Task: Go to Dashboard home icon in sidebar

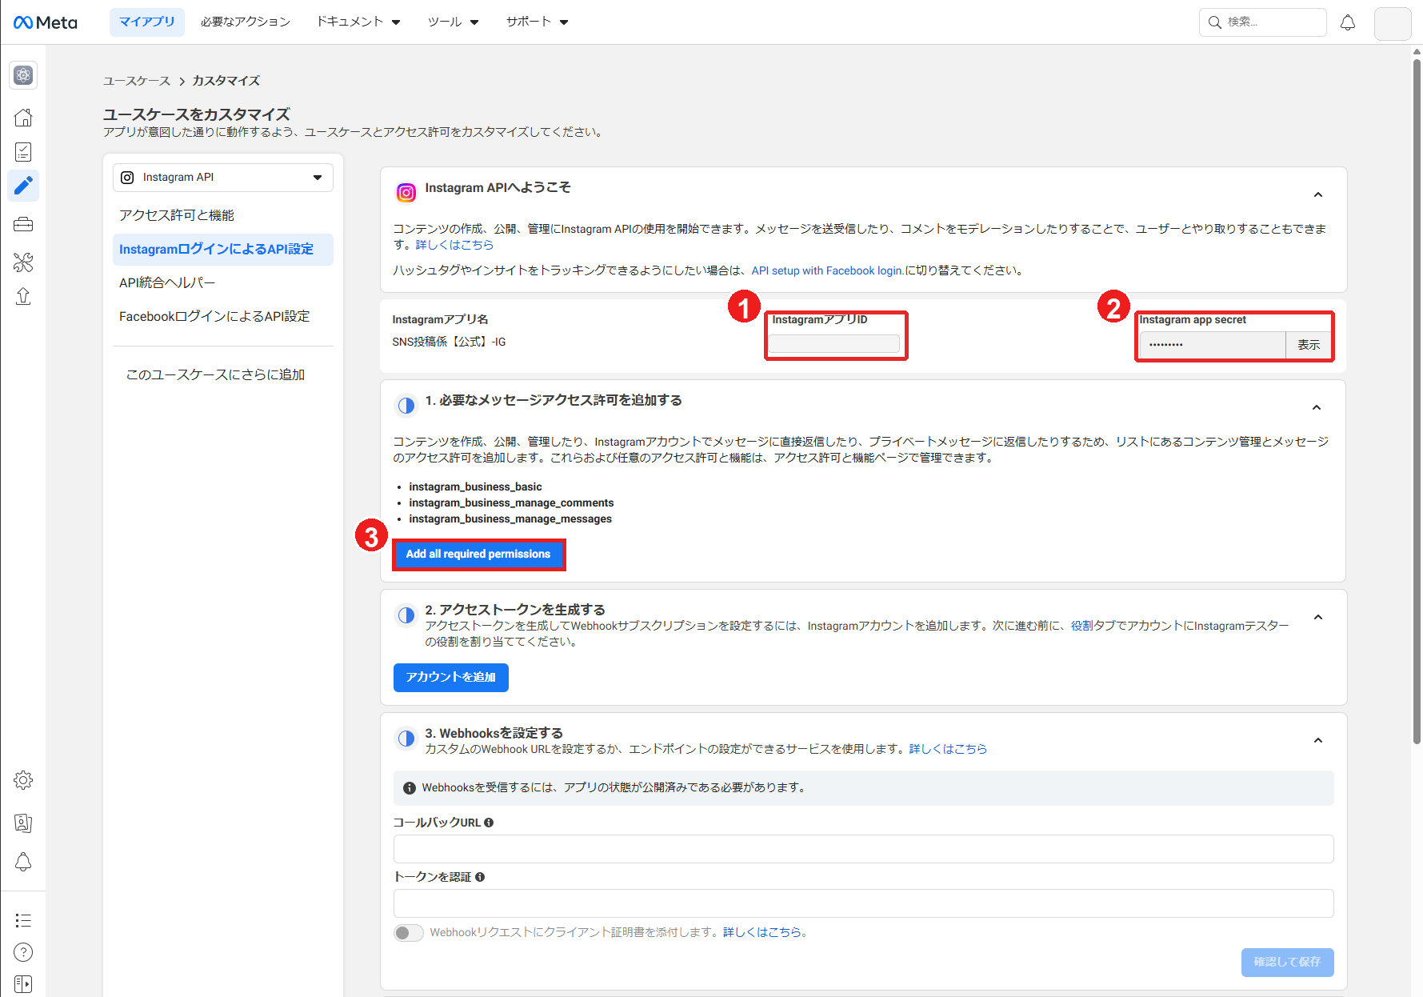Action: pyautogui.click(x=23, y=118)
